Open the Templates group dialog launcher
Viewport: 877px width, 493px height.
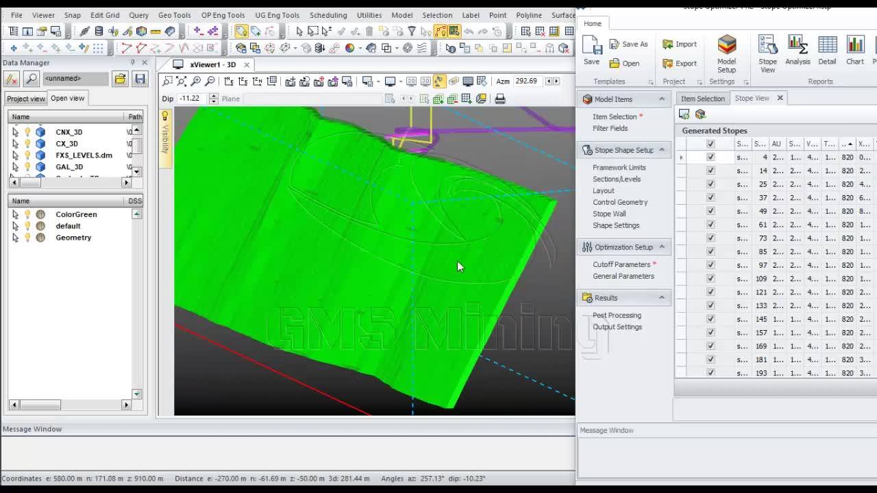point(650,82)
